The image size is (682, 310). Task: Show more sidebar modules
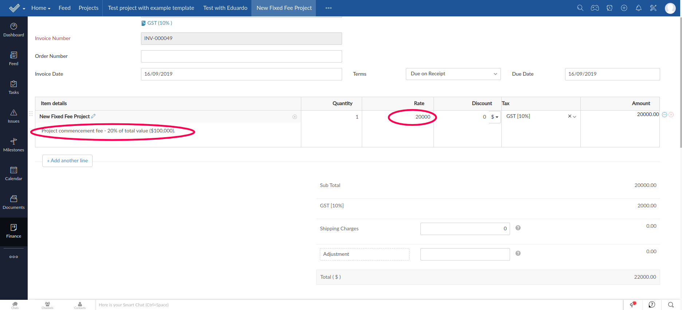13,257
